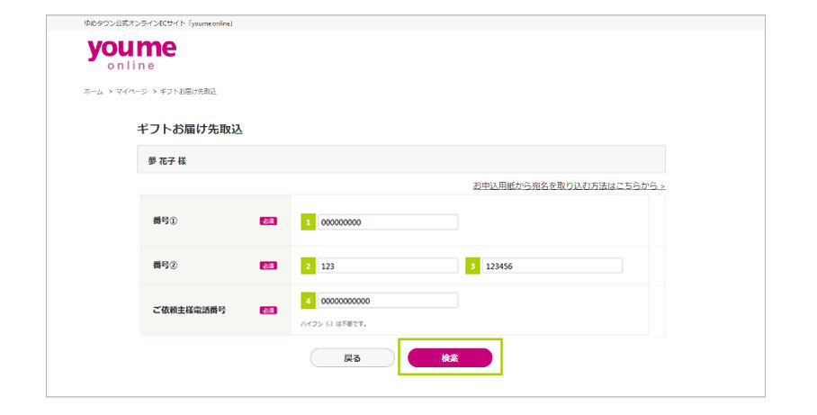Focus the 番号① input field with 000000000

tap(388, 222)
